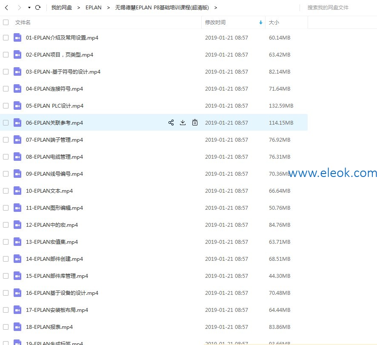Check the box for 07-EPLAN端子管理.mp4
Image resolution: width=377 pixels, height=345 pixels.
click(6, 140)
